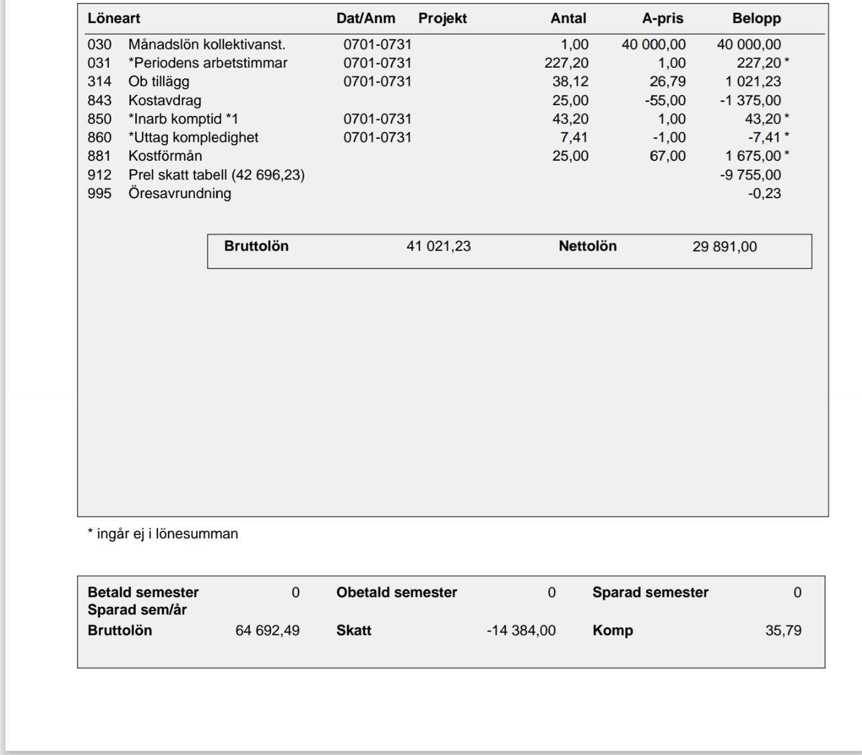862x755 pixels.
Task: Click the Kostavdrag amount -1 375,00
Action: (x=750, y=100)
